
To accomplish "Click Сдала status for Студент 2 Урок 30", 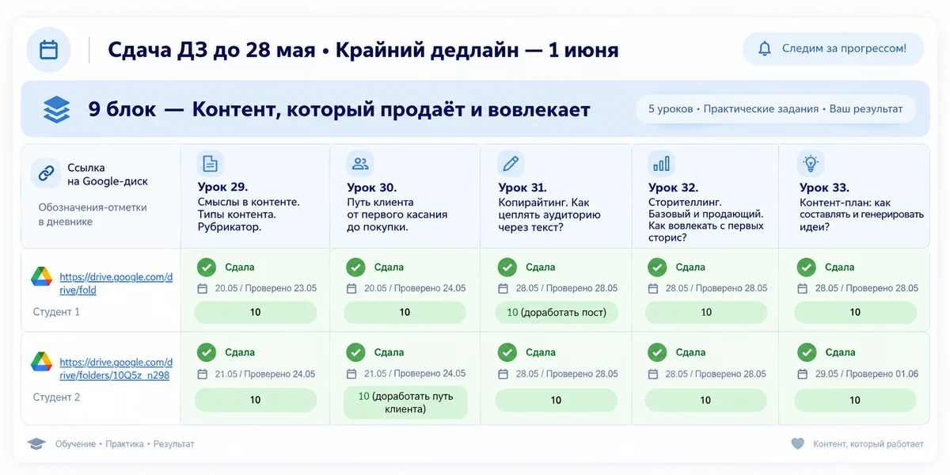I will click(x=389, y=352).
